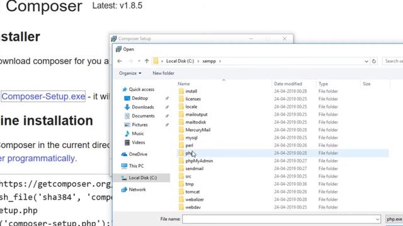The height and width of the screenshot is (226, 403).
Task: Click the xampp breadcrumb segment
Action: 209,62
